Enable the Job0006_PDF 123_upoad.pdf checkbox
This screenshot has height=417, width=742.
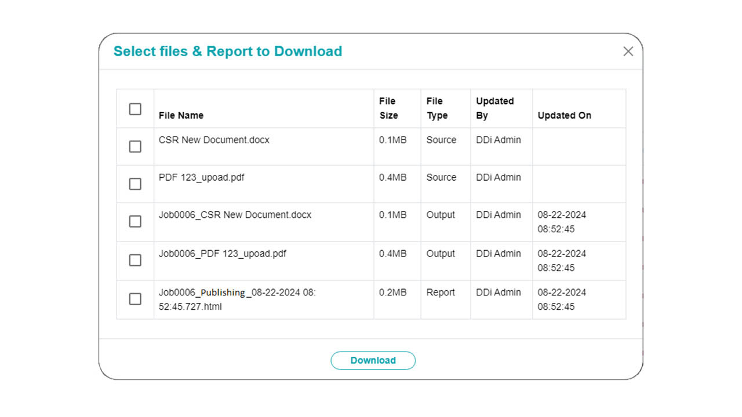135,260
